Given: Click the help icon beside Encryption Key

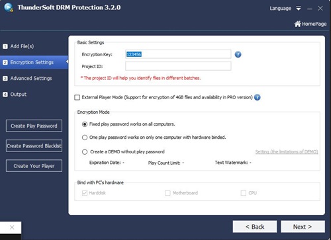Looking at the screenshot, I should tap(238, 54).
